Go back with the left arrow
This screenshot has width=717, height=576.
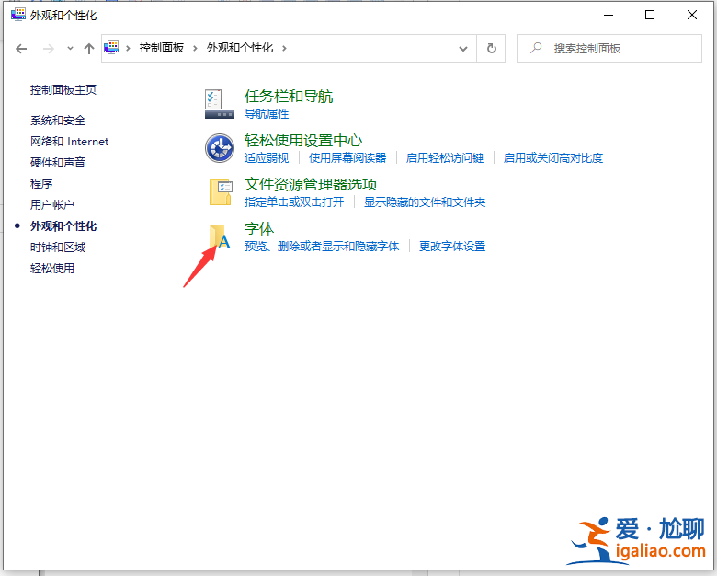pyautogui.click(x=21, y=49)
